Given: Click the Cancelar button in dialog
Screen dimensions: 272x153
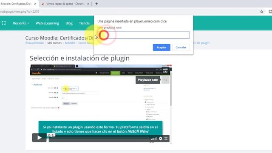Looking at the screenshot, I should [181, 47].
